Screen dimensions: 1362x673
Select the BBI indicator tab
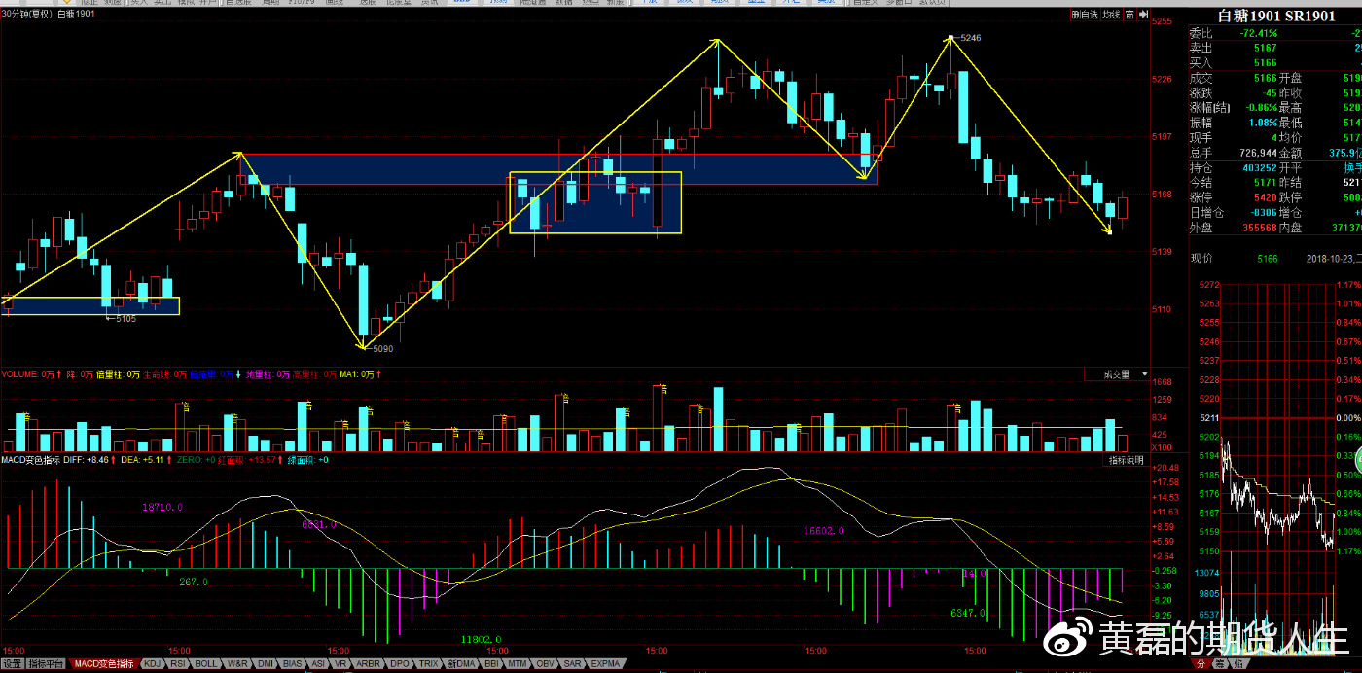click(492, 664)
